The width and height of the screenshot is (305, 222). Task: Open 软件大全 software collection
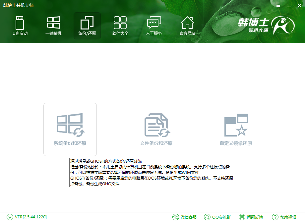[x=120, y=26]
